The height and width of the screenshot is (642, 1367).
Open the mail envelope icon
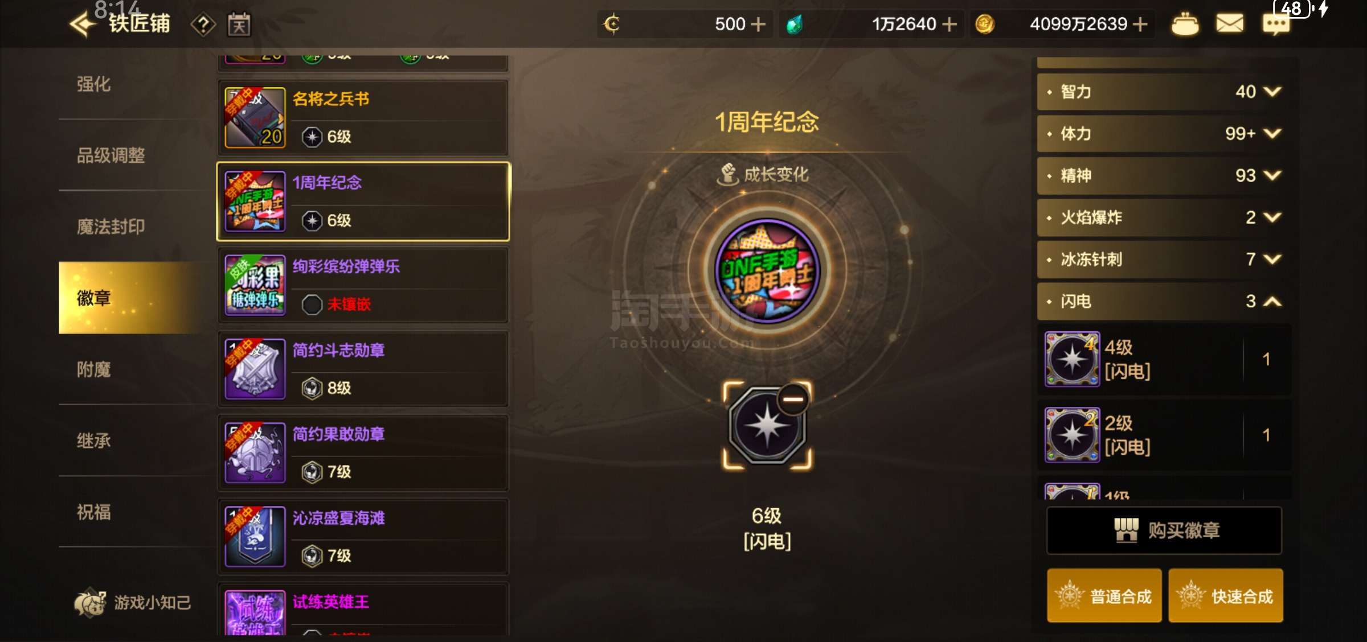1230,23
